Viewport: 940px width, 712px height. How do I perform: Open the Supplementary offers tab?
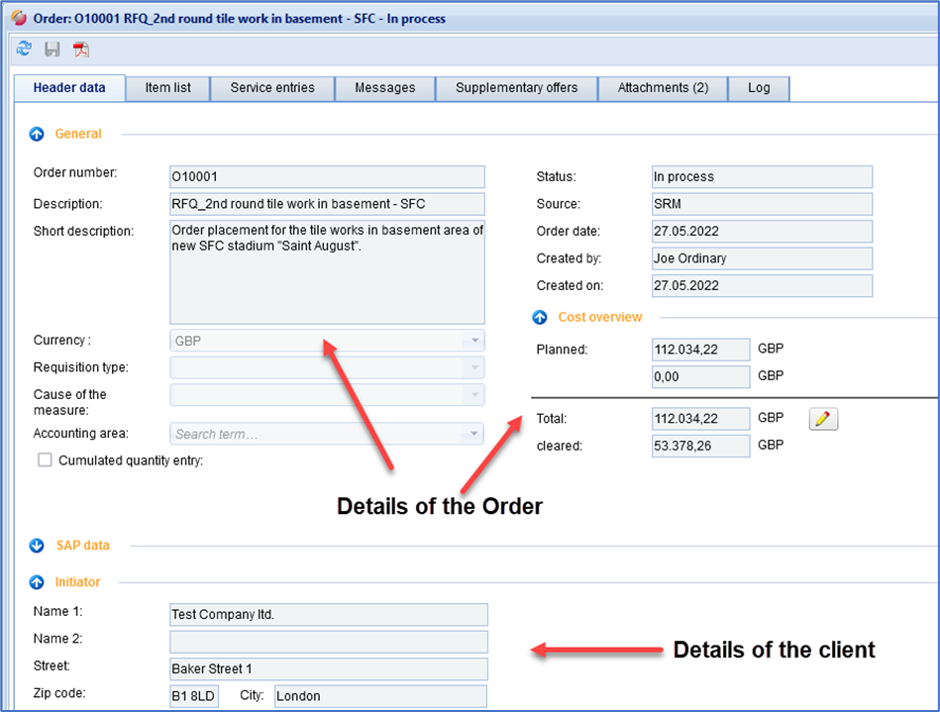coord(516,88)
